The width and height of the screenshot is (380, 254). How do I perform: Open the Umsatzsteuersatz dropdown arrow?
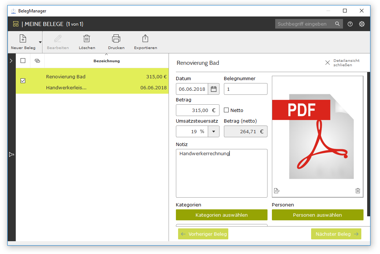click(x=214, y=131)
